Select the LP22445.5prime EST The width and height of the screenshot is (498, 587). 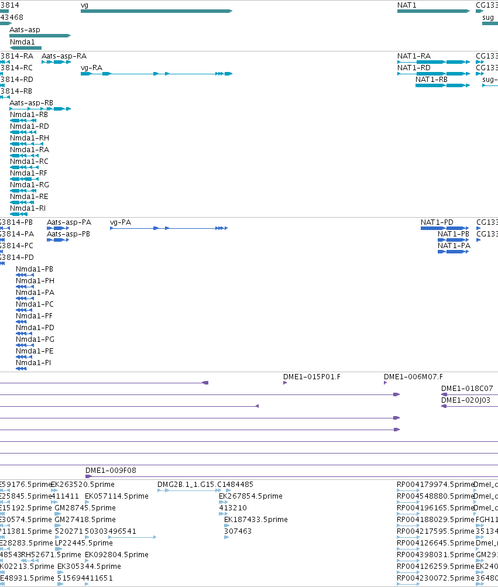[x=59, y=549]
